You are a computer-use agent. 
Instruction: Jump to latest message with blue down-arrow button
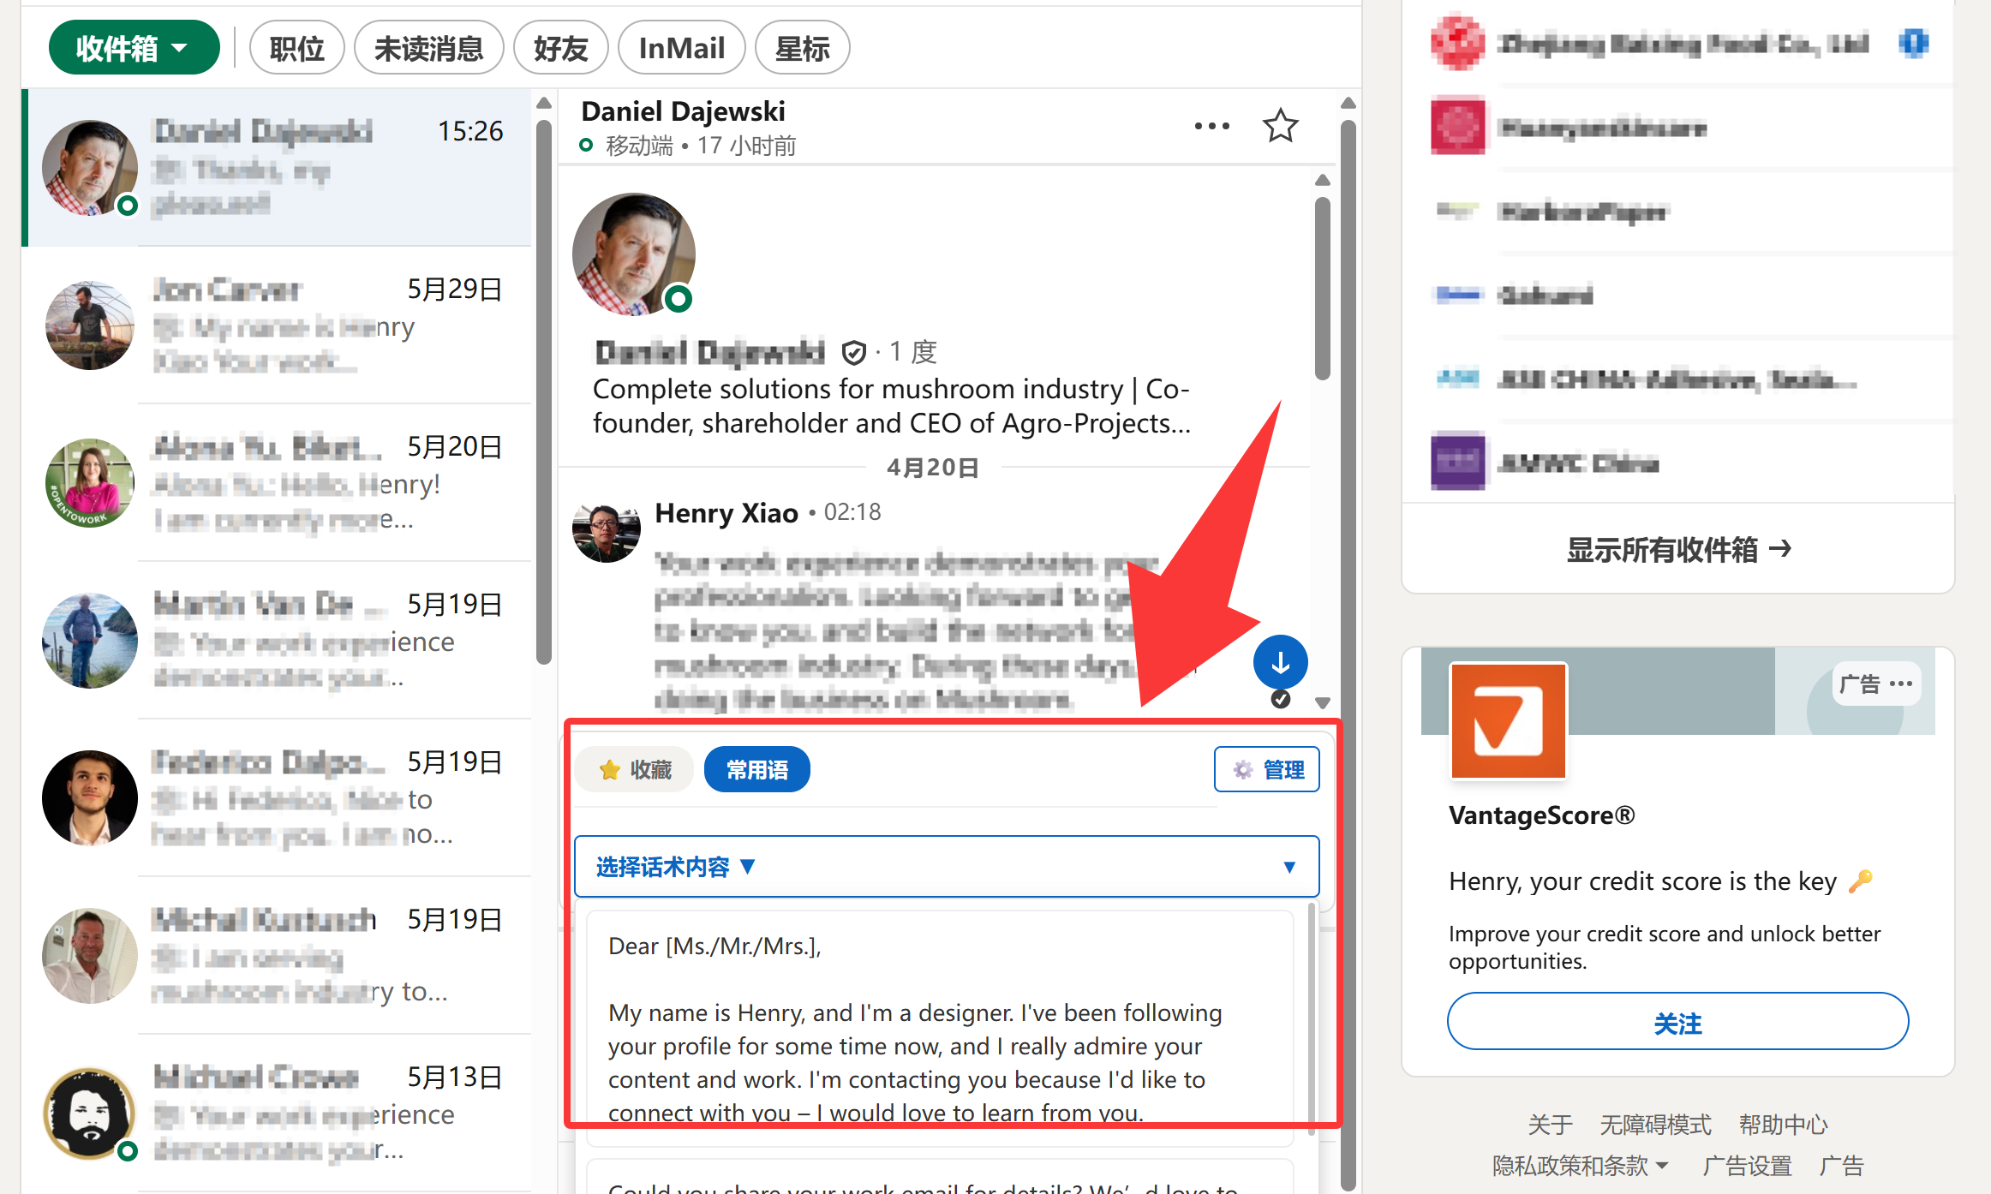pos(1280,662)
